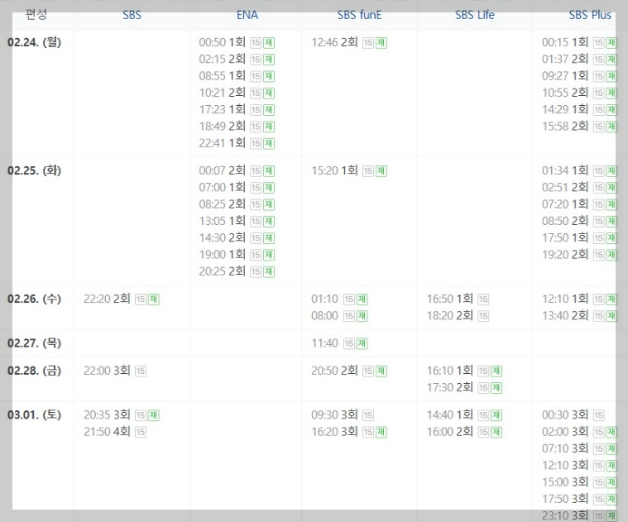
Task: Click the 15 rating icon beside SBS Life 18:20 2회
Action: point(483,316)
